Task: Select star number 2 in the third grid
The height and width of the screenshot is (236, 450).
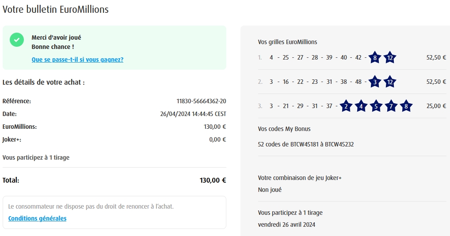Action: click(346, 106)
